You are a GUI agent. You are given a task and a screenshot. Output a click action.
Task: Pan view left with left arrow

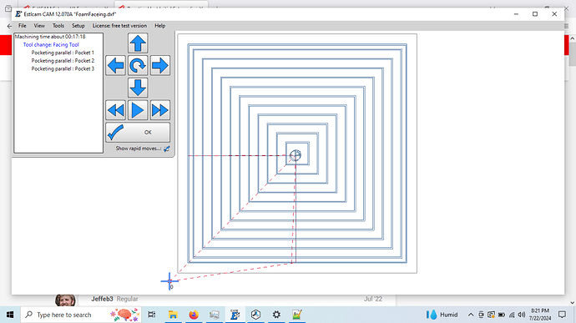[115, 65]
